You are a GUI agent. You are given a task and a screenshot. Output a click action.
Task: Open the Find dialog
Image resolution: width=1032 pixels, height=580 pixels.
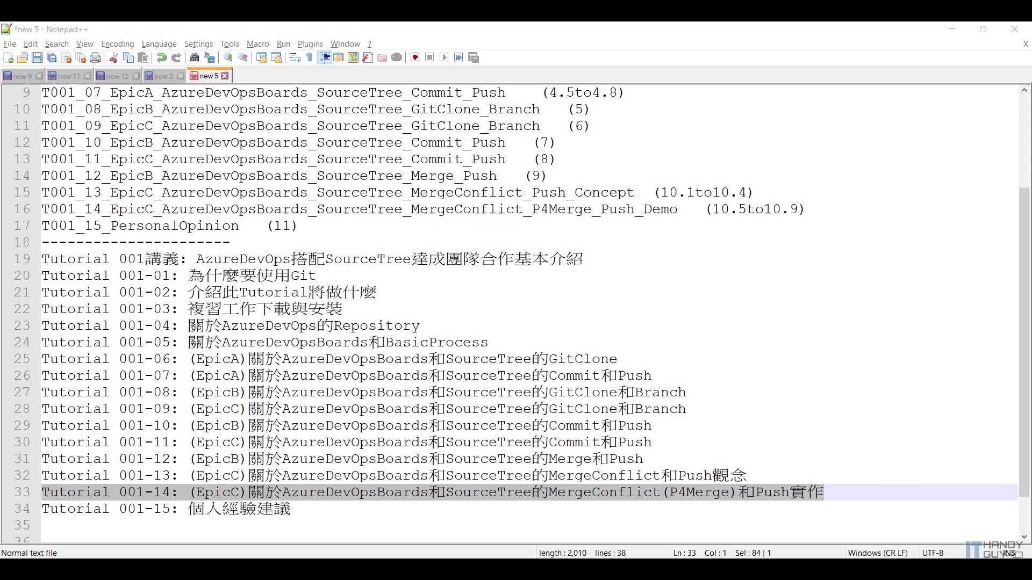pyautogui.click(x=195, y=57)
